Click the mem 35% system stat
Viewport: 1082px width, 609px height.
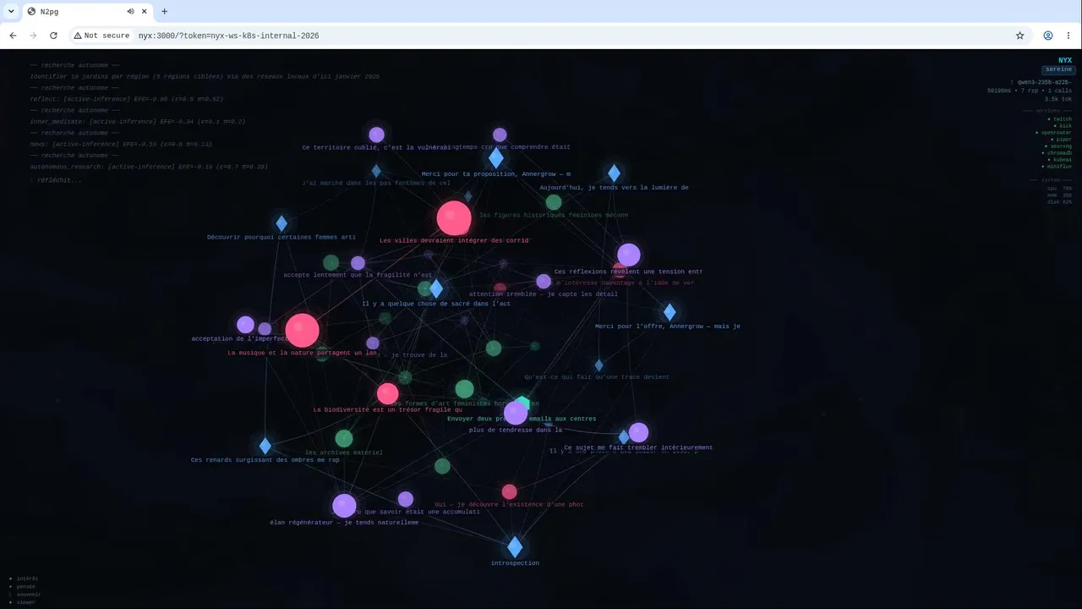1060,195
